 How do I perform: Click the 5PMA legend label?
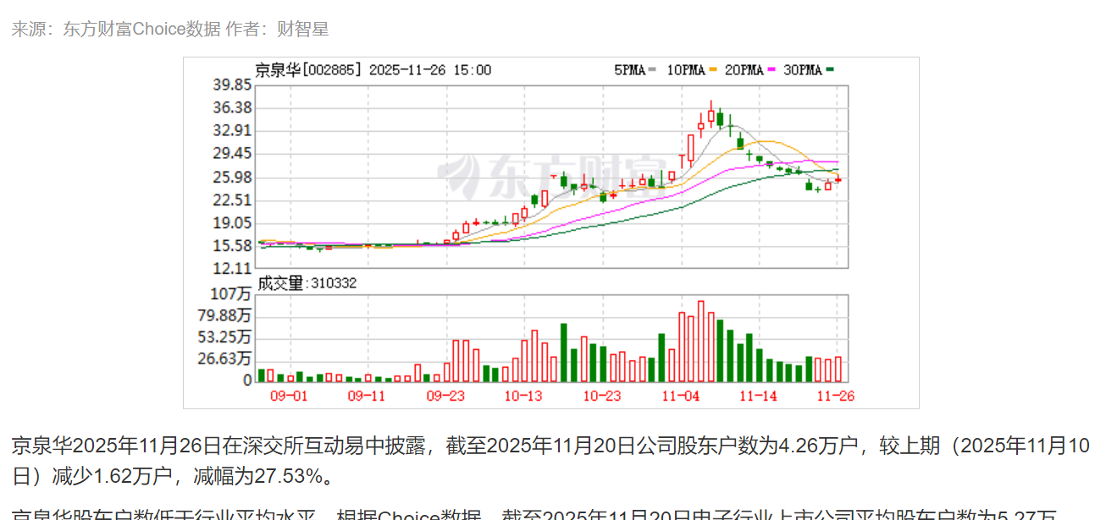coord(630,70)
